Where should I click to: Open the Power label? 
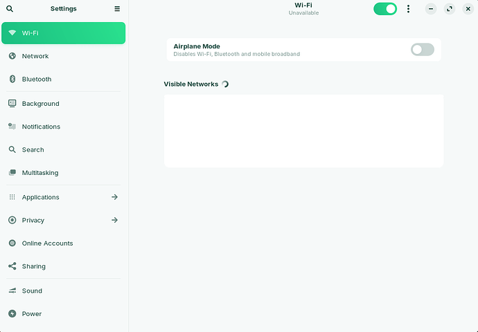click(x=32, y=314)
